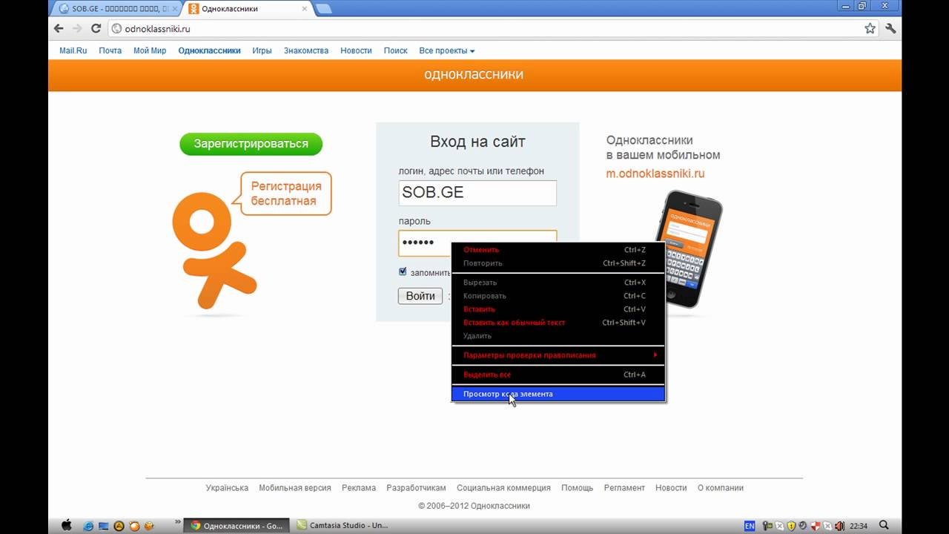
Task: Click the Show Desktop quick launch icon
Action: 104,525
